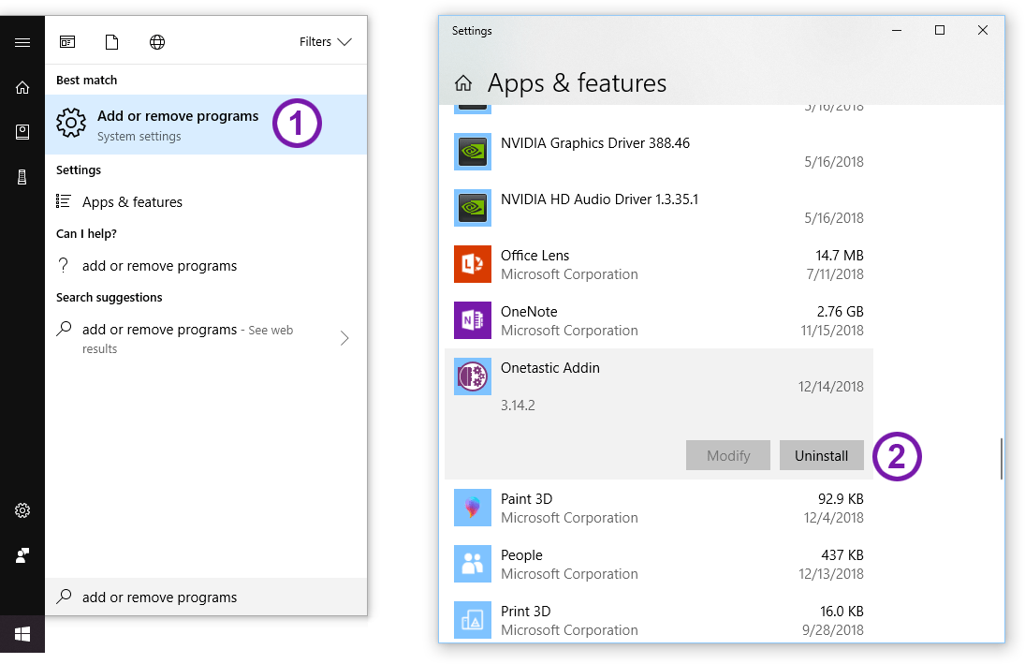The image size is (1025, 664).
Task: Open the Filters dropdown
Action: pos(324,41)
